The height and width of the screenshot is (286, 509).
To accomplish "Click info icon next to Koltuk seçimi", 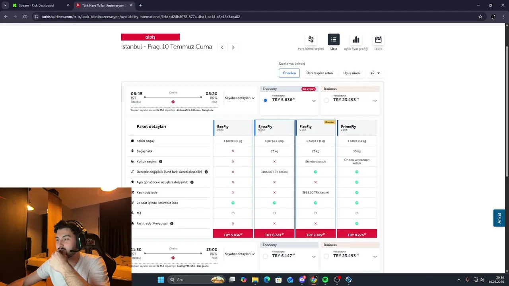I will click(161, 162).
